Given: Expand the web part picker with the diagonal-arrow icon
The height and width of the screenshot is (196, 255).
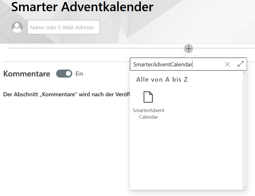Looking at the screenshot, I should click(241, 64).
